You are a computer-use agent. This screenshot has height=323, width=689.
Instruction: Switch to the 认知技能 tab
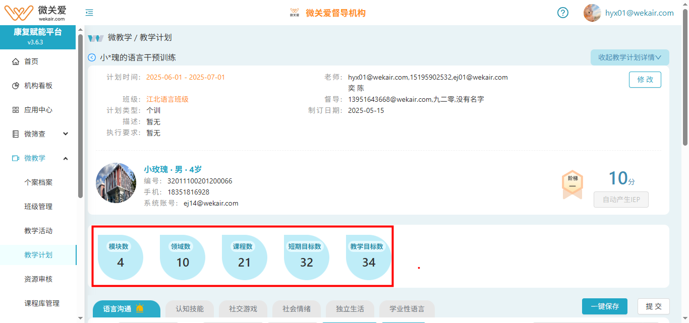(190, 309)
